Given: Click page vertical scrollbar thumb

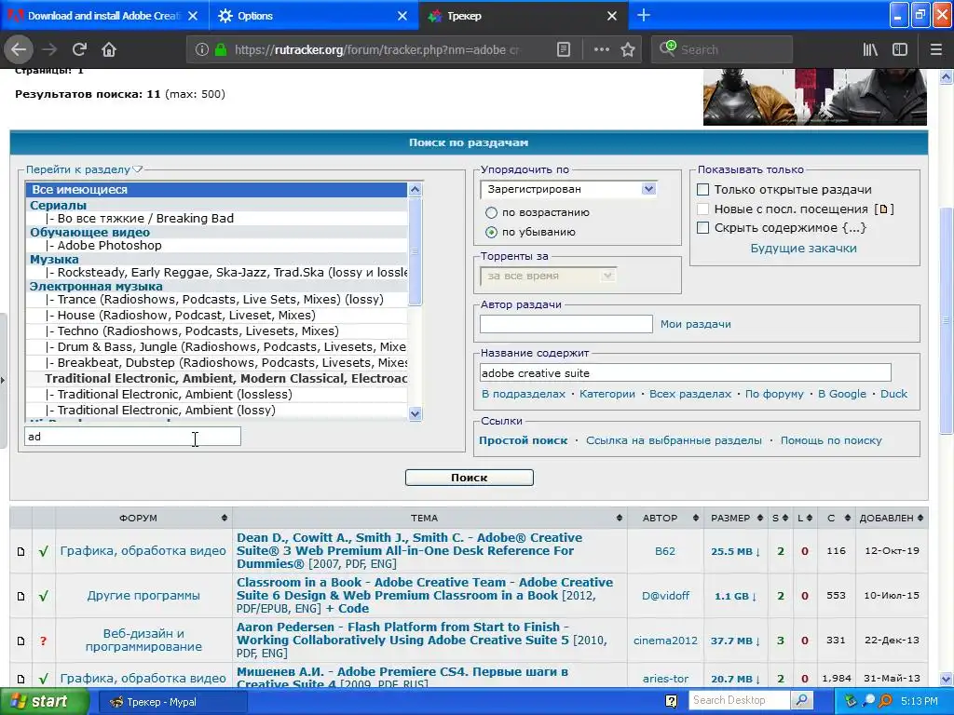Looking at the screenshot, I should click(x=946, y=321).
